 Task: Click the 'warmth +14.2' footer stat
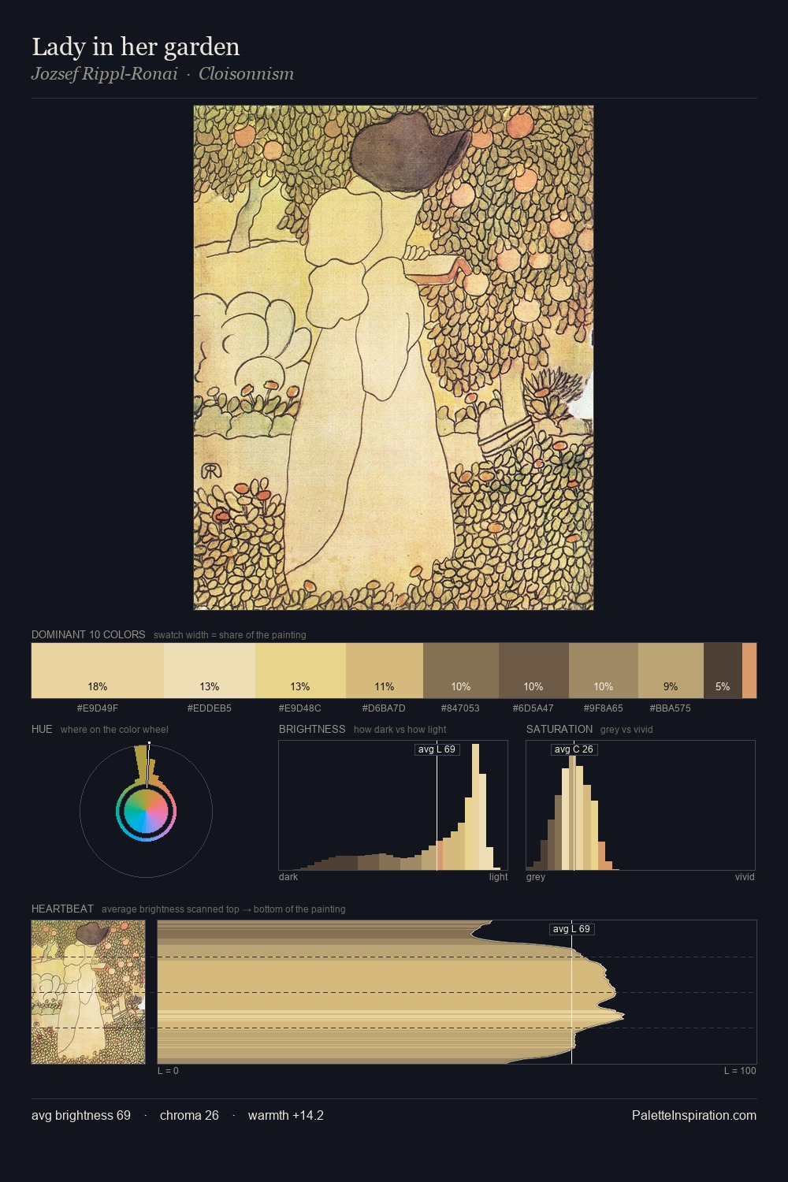pos(286,1115)
